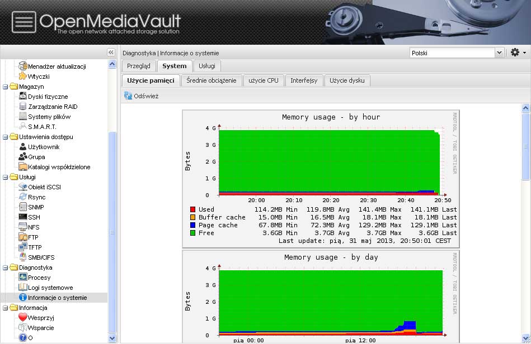Open the Rsync icon
This screenshot has height=344, width=531.
coord(23,197)
